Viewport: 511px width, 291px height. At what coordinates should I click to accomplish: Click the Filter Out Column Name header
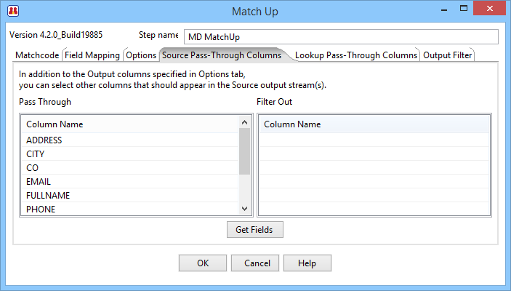pyautogui.click(x=372, y=124)
